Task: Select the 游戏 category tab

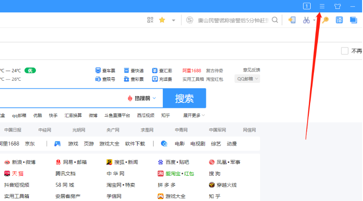Action: tap(73, 144)
